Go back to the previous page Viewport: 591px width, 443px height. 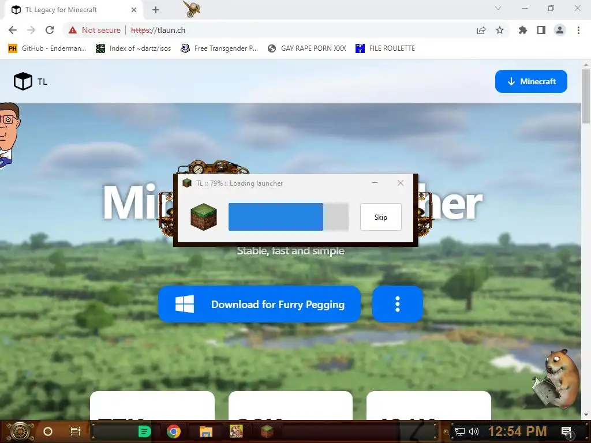click(x=13, y=30)
